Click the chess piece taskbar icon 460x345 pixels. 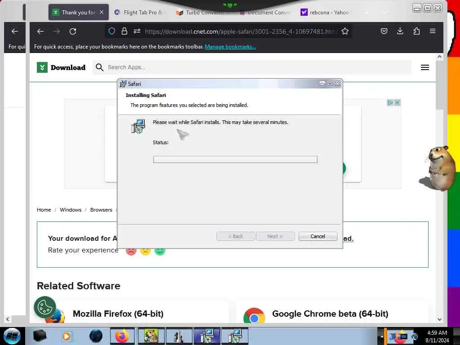[x=179, y=336]
